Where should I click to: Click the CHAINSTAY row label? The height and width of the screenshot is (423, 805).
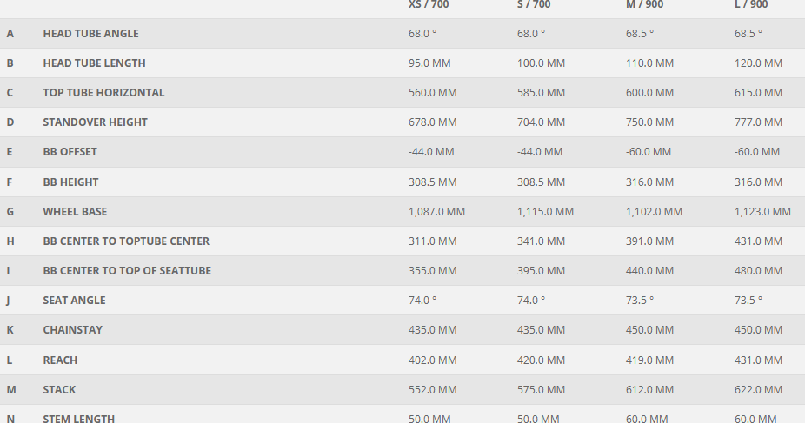(72, 330)
